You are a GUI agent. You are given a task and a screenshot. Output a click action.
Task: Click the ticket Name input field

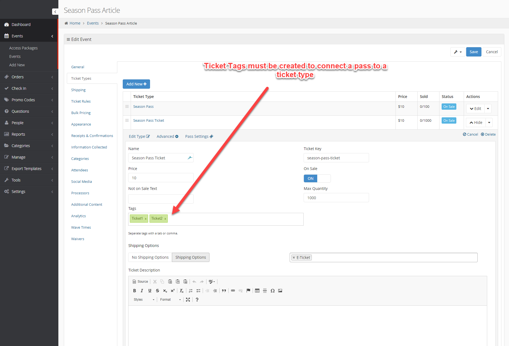[161, 158]
